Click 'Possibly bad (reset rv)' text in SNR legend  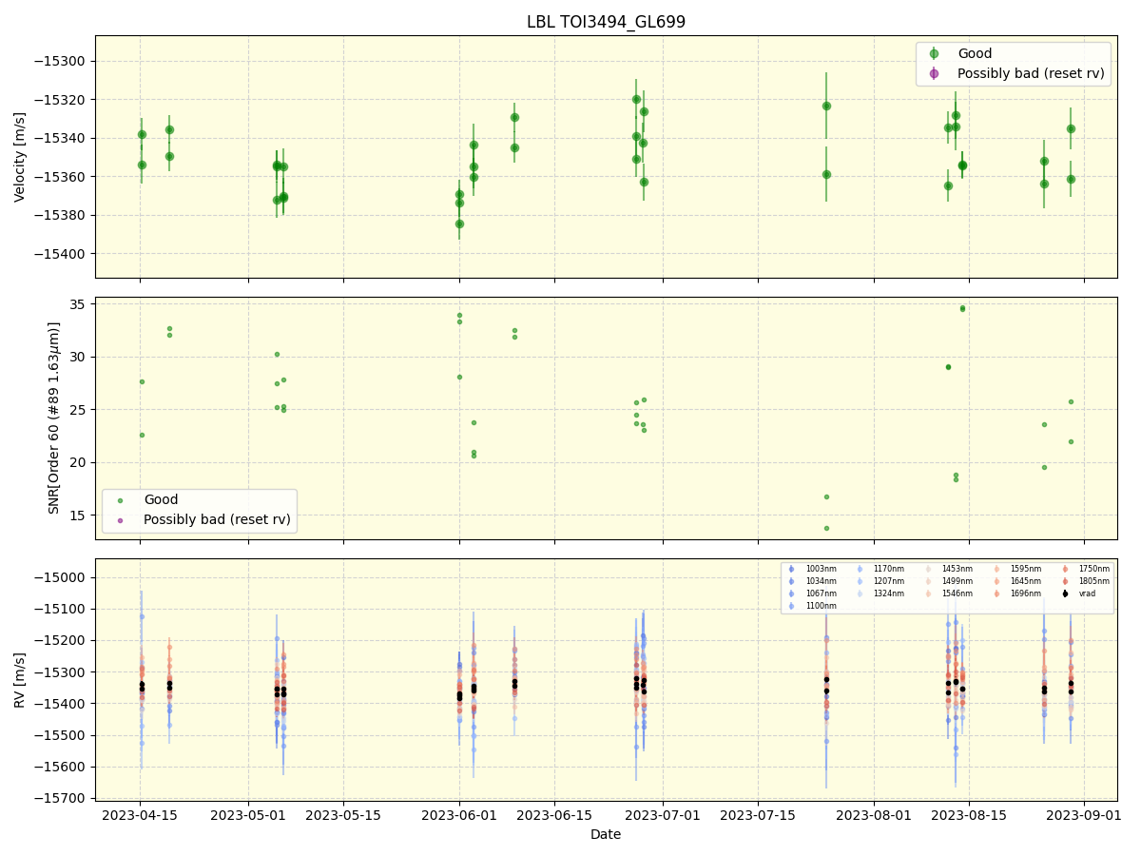216,520
